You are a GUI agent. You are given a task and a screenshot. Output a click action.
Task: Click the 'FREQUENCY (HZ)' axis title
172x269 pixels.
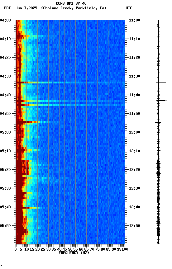74,253
